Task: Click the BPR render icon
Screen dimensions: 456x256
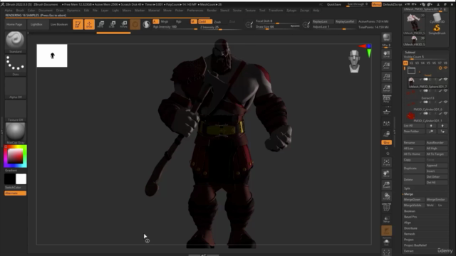Action: point(386,37)
